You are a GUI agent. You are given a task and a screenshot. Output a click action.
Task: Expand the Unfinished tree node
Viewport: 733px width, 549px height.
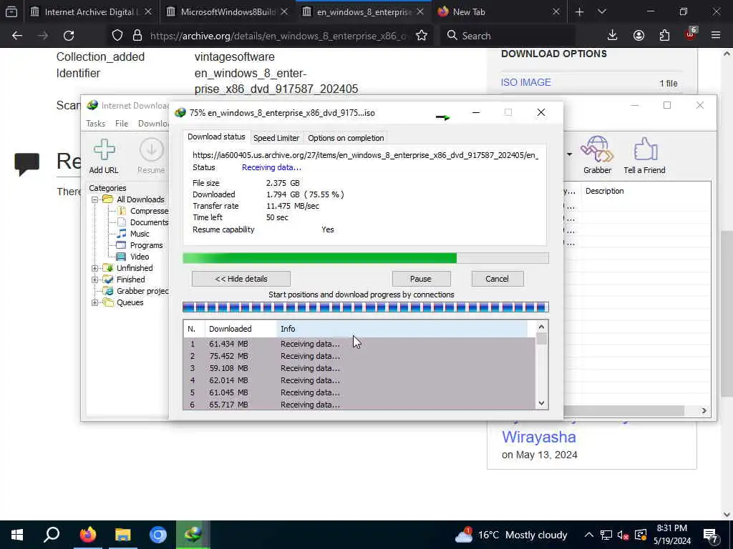point(95,269)
